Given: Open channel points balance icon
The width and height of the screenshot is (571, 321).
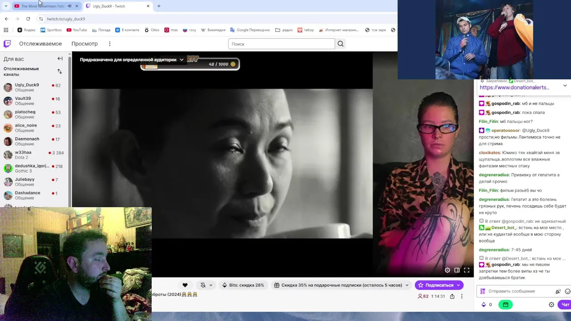Looking at the screenshot, I should point(486,305).
